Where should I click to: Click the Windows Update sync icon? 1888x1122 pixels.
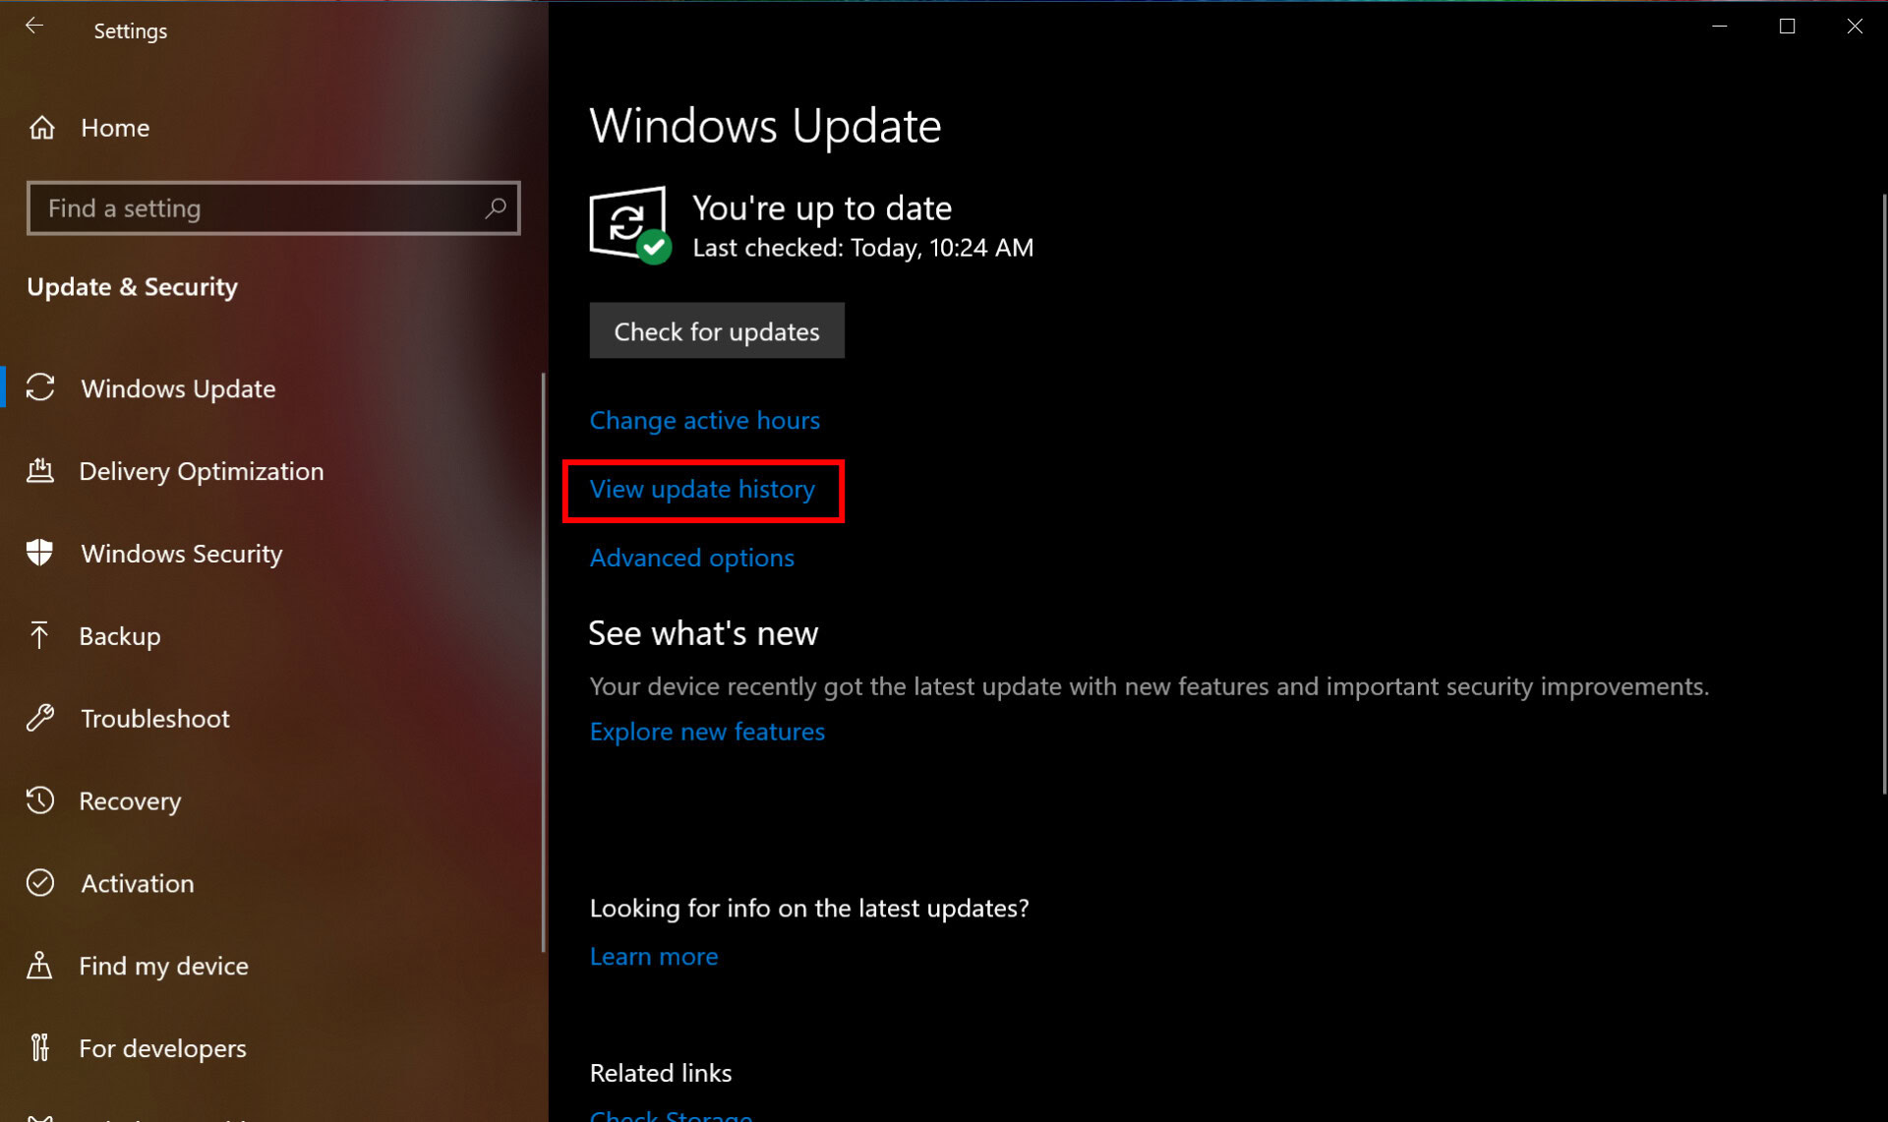coord(627,220)
